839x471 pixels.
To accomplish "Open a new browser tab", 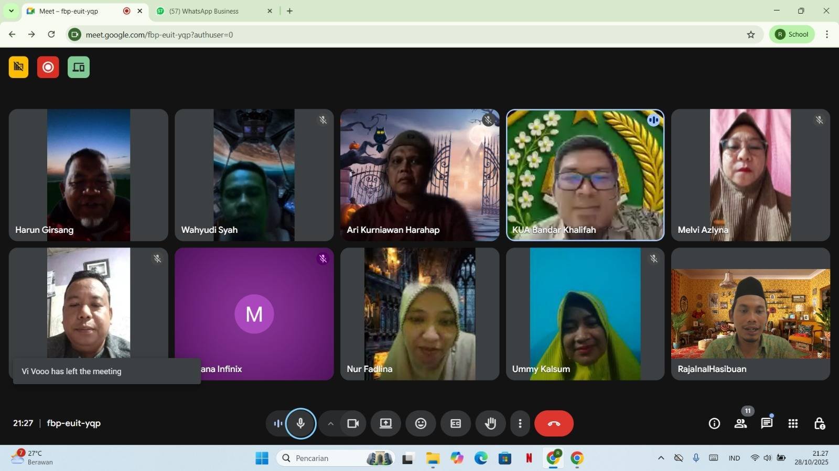I will (289, 11).
